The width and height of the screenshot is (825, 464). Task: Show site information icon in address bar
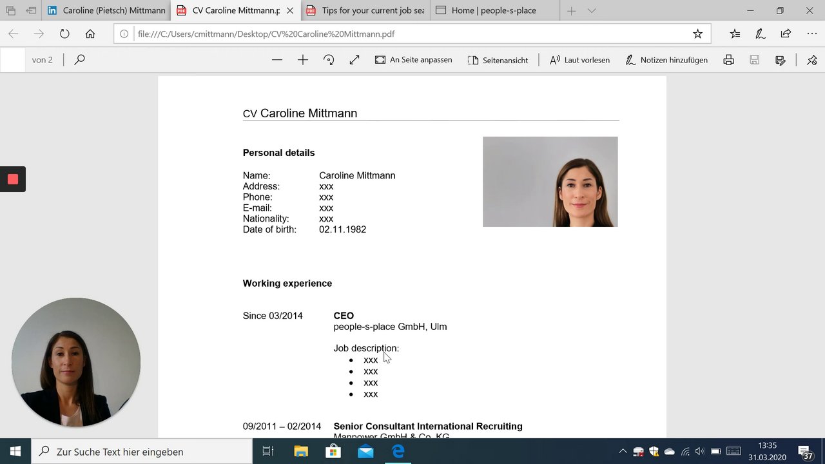pyautogui.click(x=124, y=34)
